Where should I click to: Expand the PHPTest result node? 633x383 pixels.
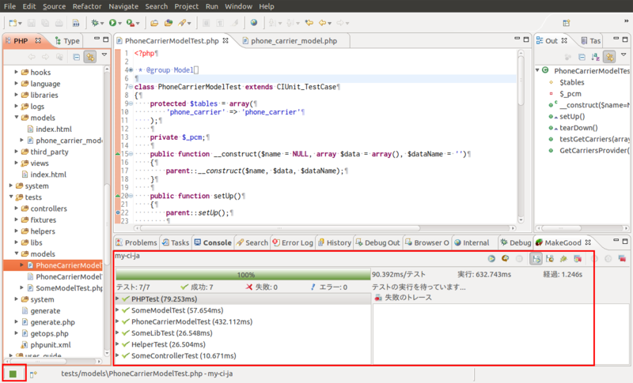(x=118, y=299)
